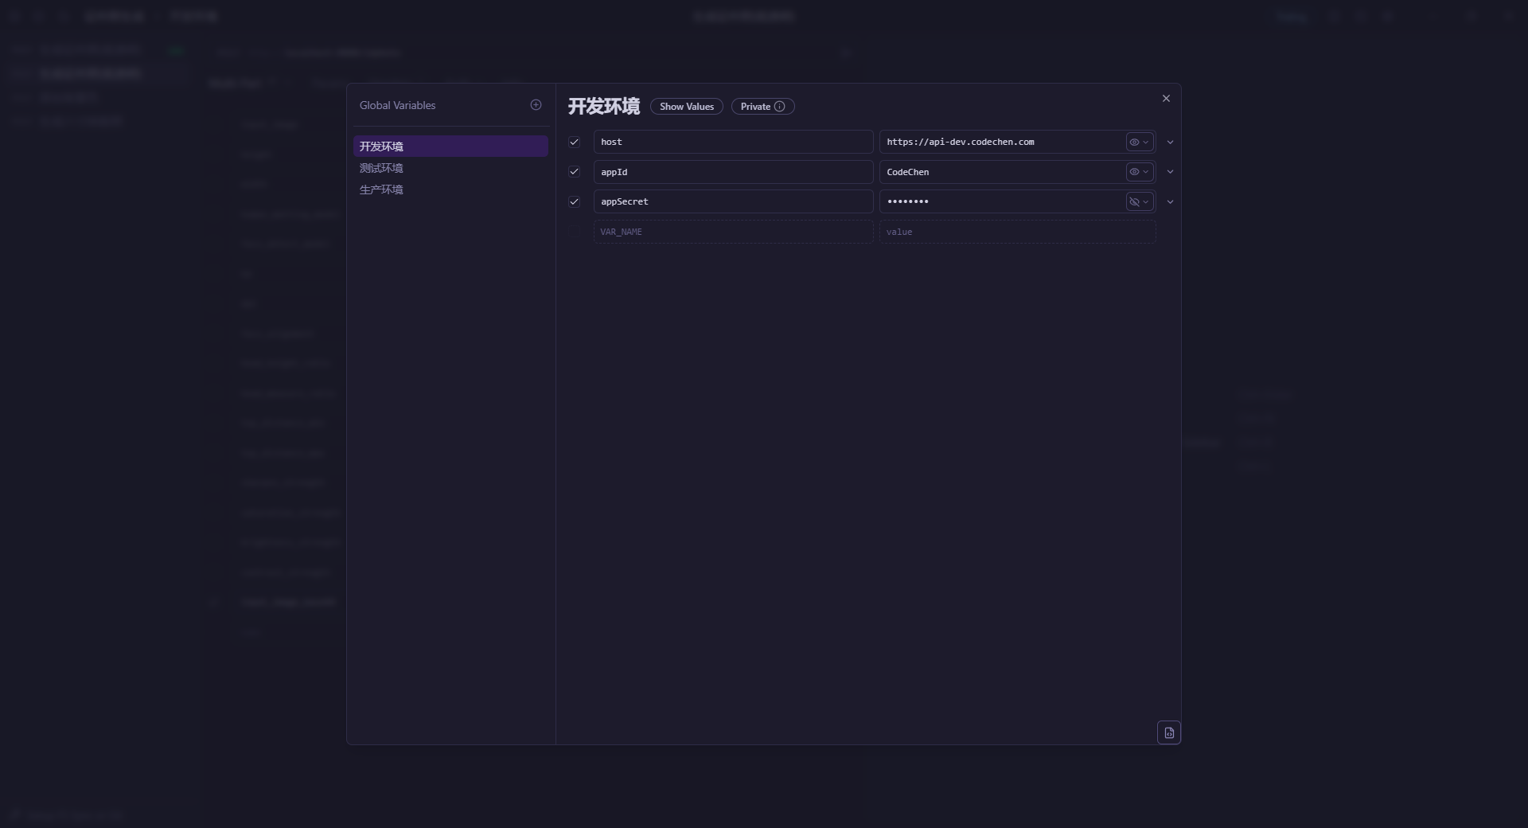1528x828 pixels.
Task: Select 测试环境 environment
Action: point(381,168)
